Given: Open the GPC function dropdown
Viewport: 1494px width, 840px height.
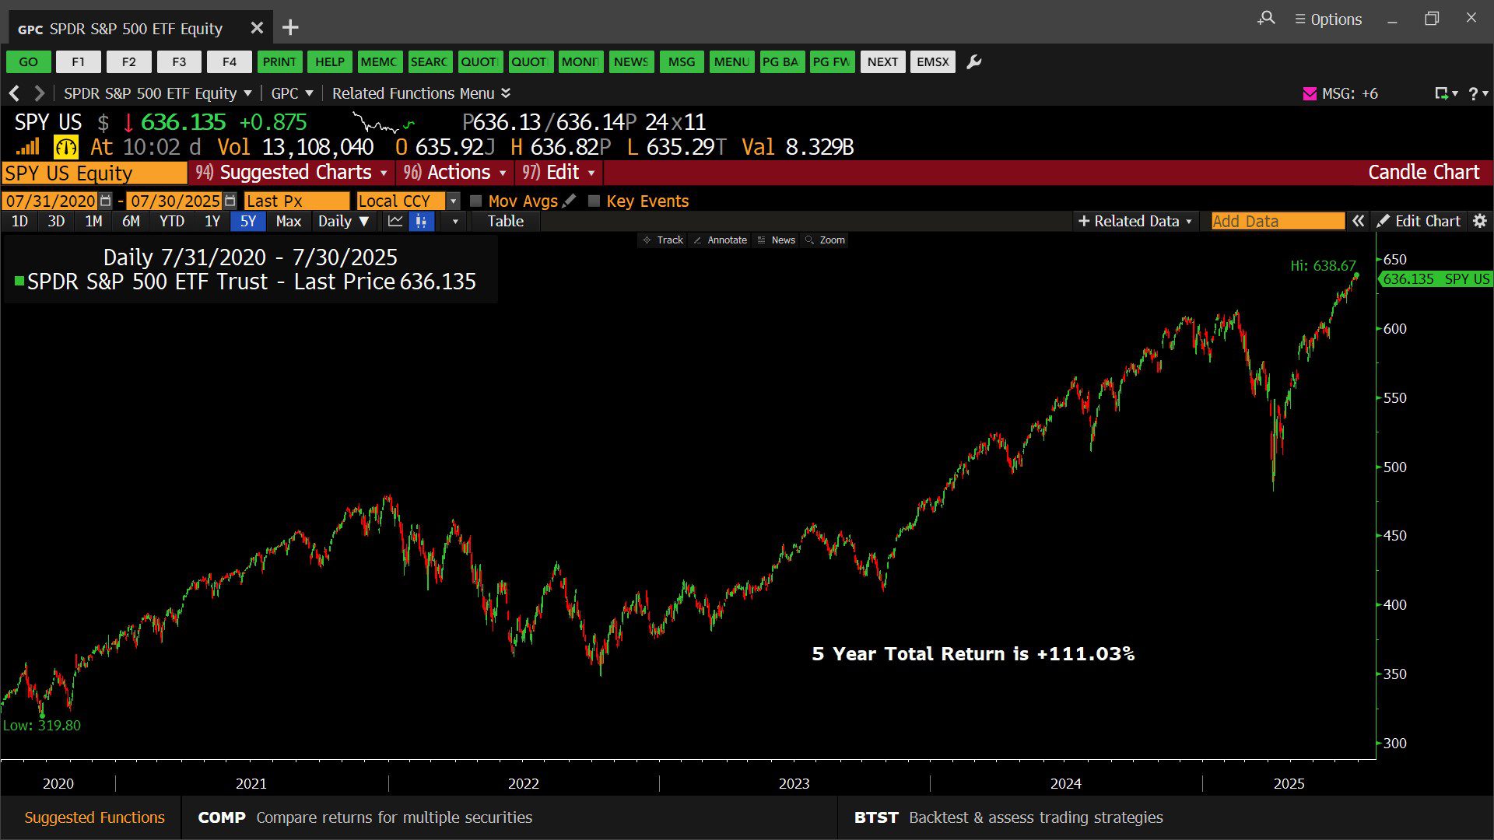Looking at the screenshot, I should 292,93.
